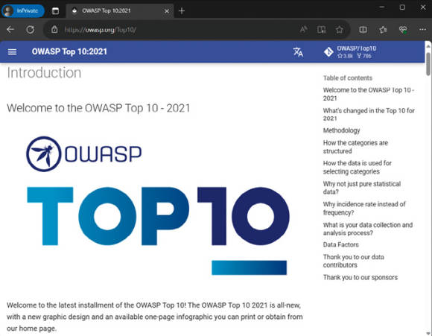Add this page to favorites with the star icon
This screenshot has height=336, width=432.
tap(340, 30)
